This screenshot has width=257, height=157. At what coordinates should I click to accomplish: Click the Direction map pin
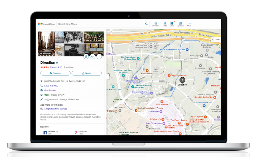pos(182,80)
